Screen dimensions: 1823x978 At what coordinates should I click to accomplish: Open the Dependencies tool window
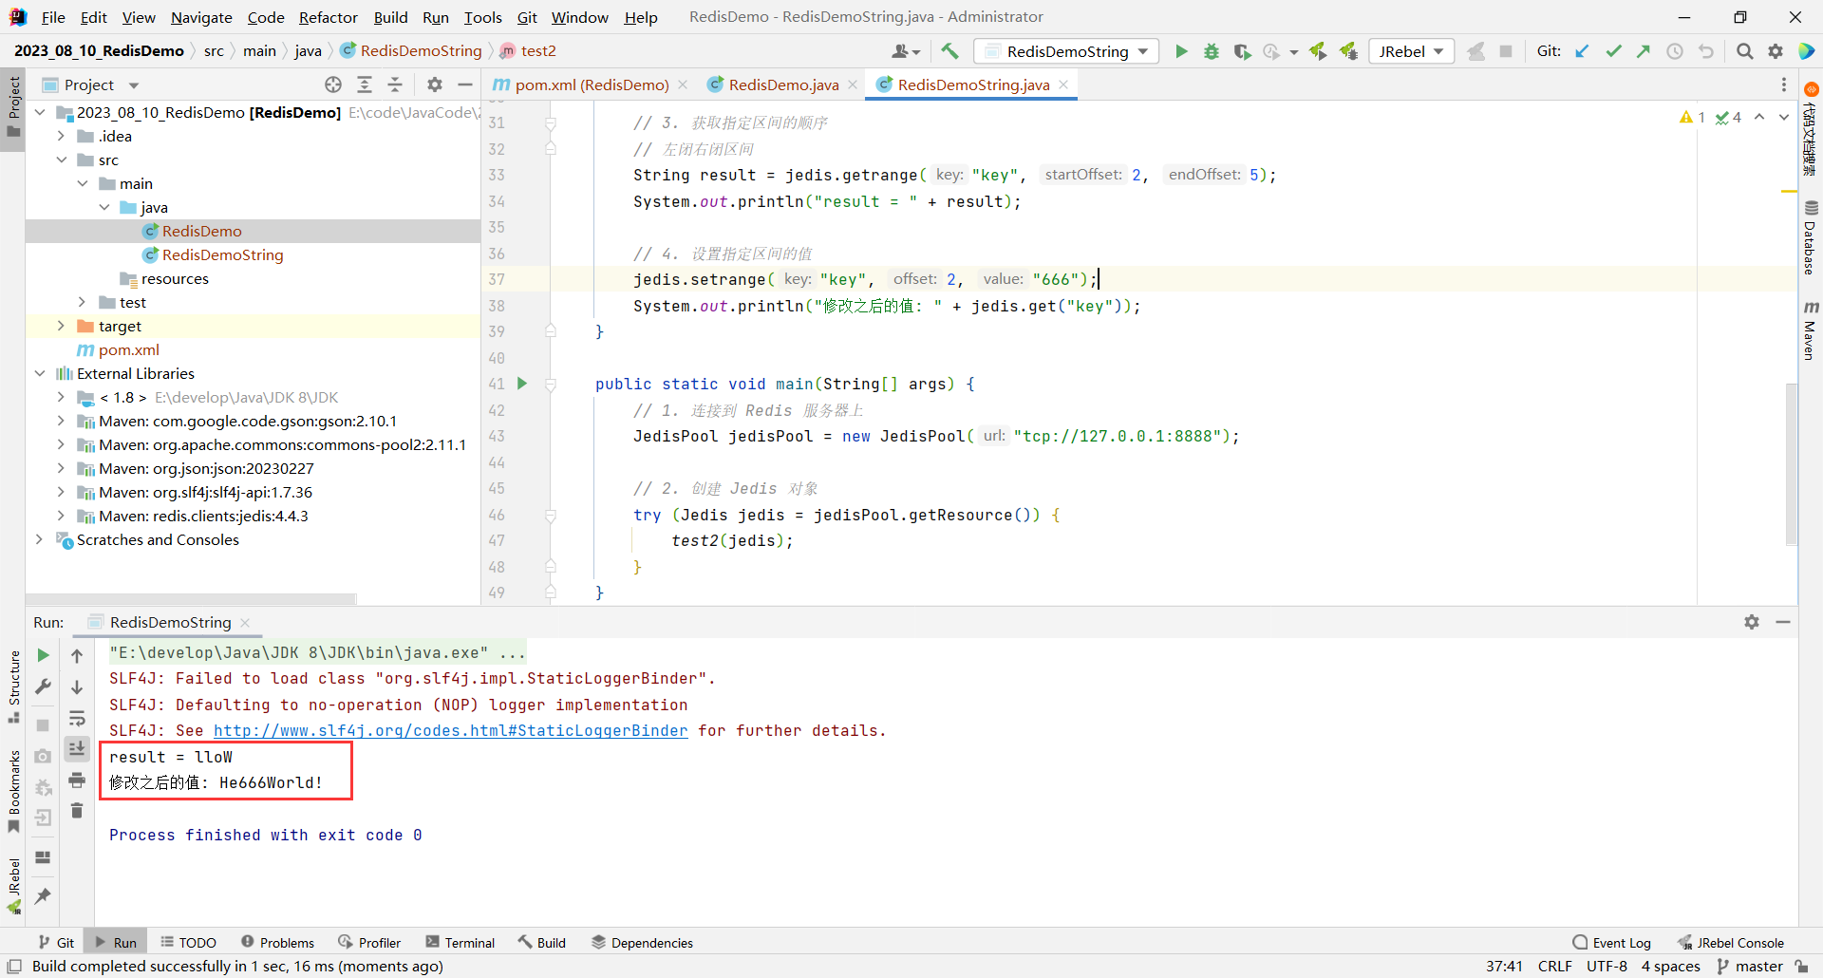coord(642,942)
